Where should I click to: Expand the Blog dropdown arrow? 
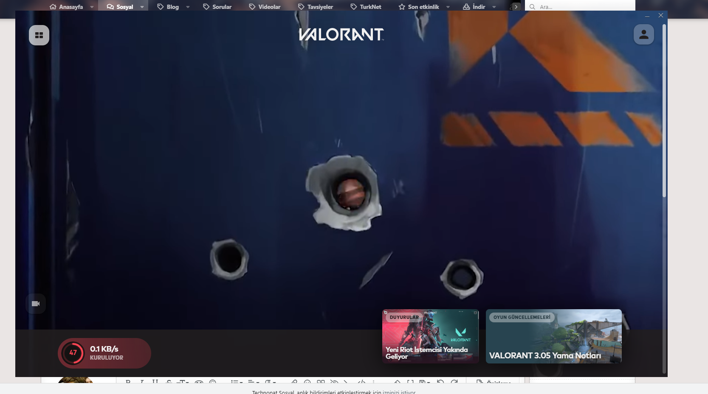pos(188,7)
